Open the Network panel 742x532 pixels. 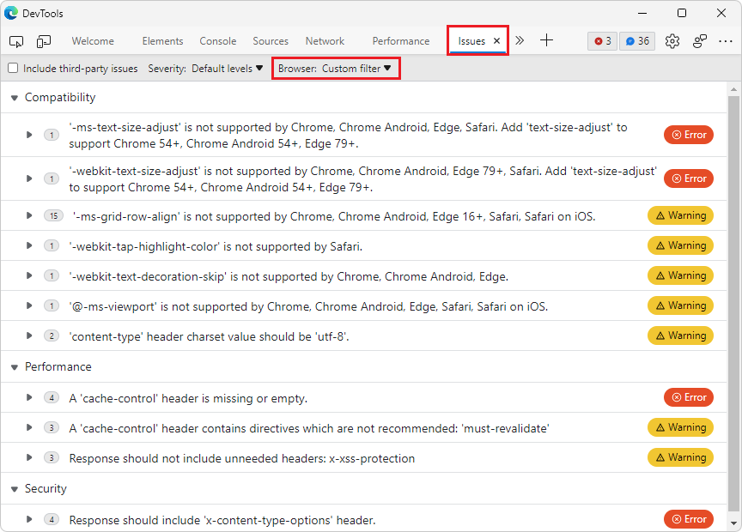(325, 40)
